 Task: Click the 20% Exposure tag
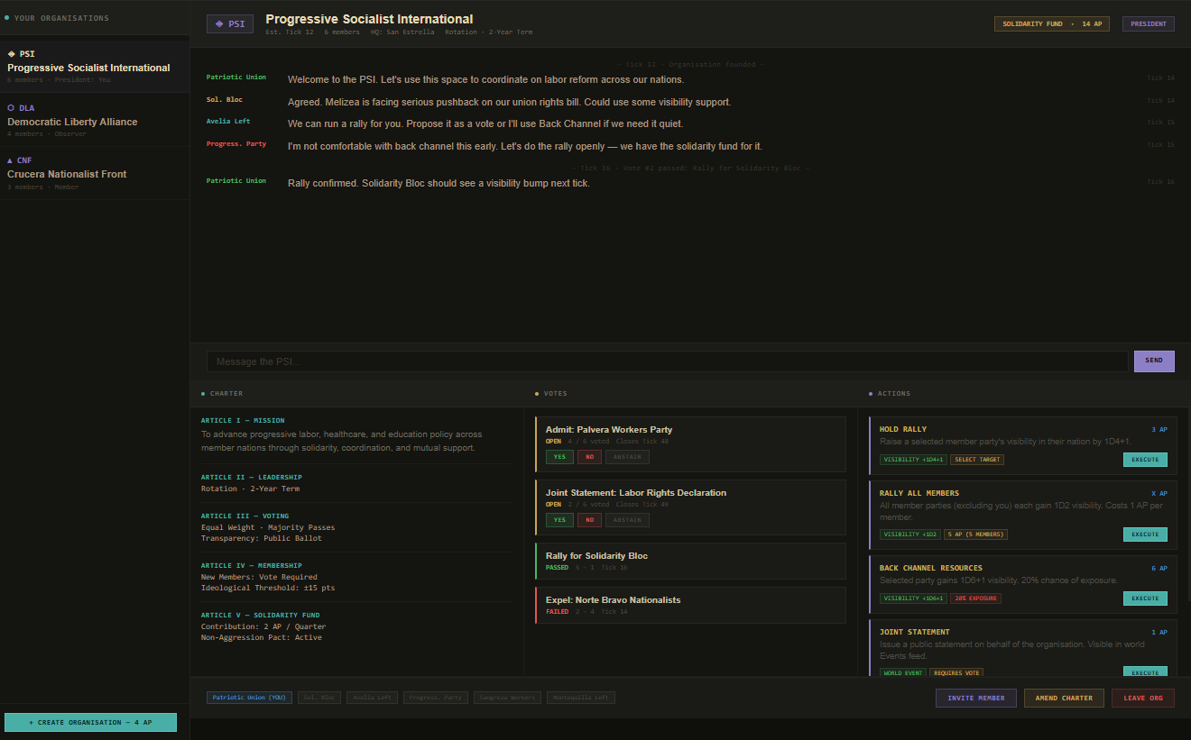tap(975, 598)
